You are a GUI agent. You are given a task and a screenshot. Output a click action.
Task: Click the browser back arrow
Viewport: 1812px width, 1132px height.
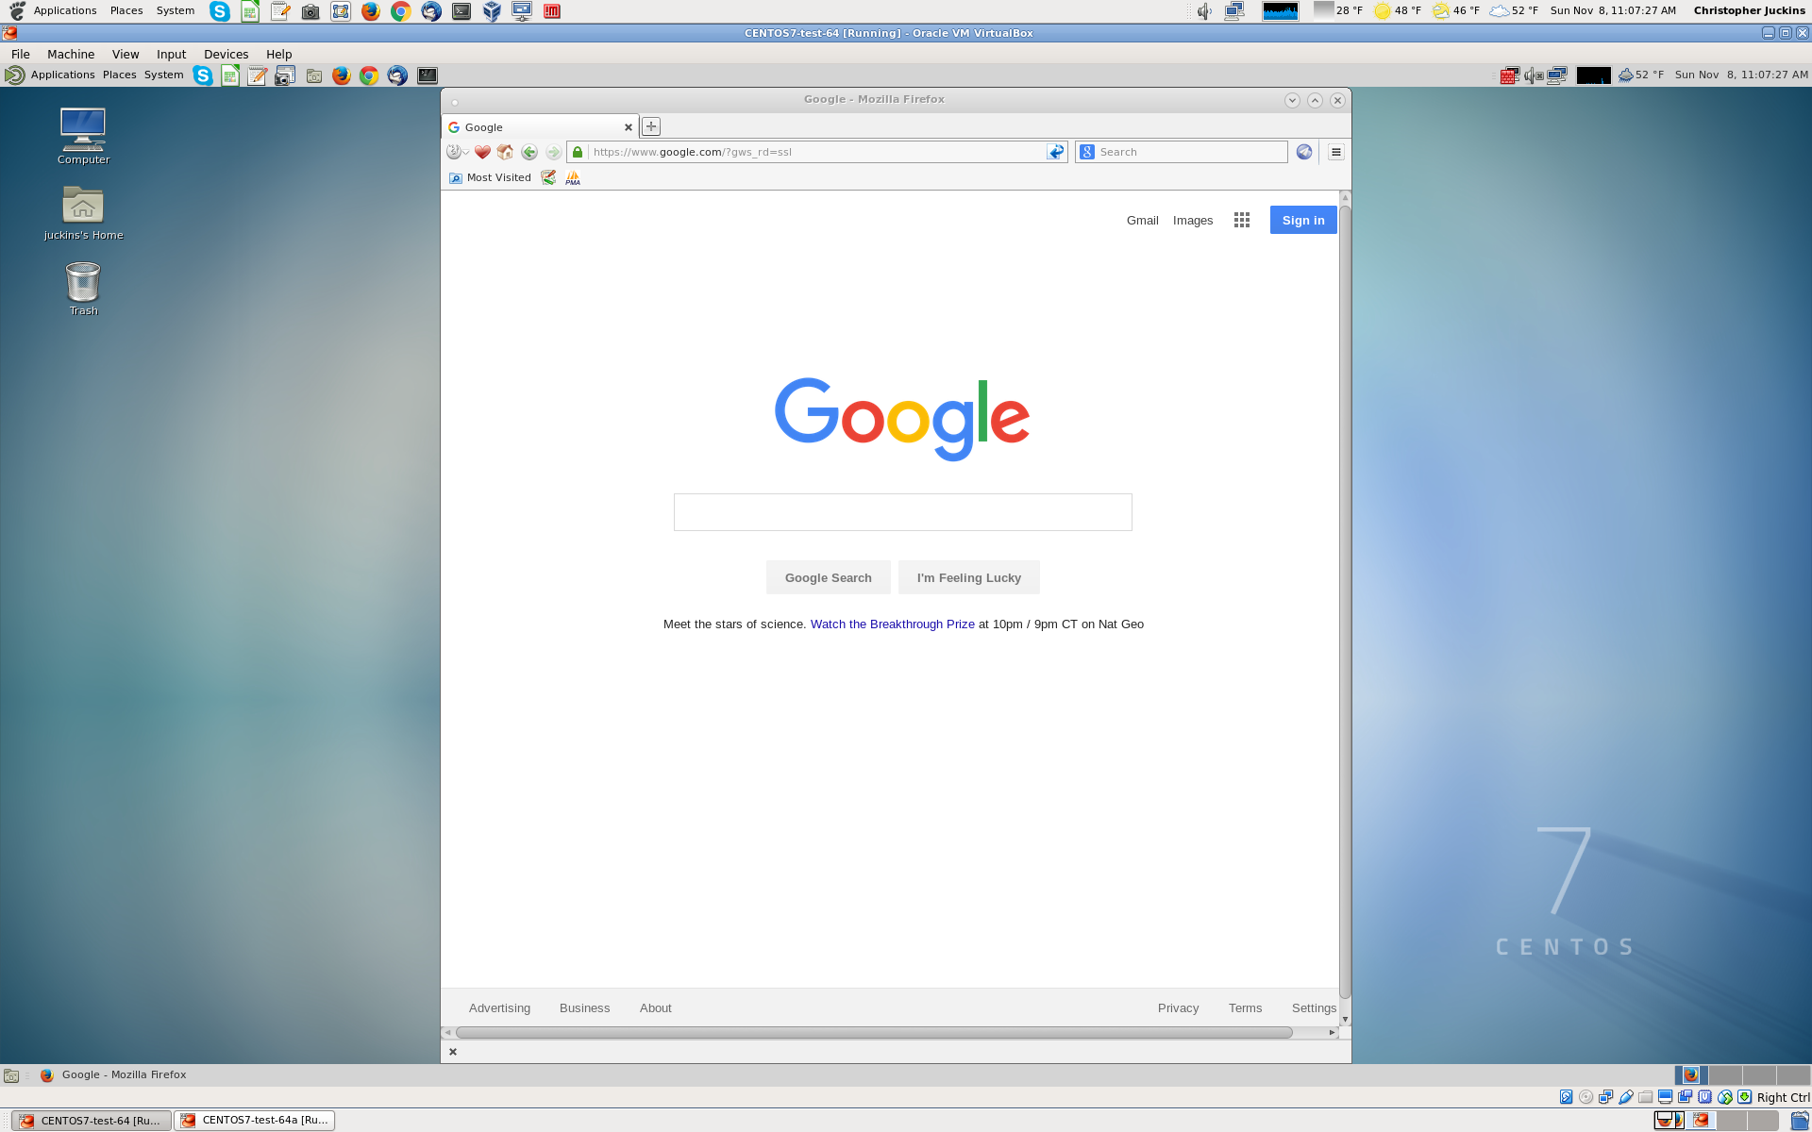coord(529,152)
